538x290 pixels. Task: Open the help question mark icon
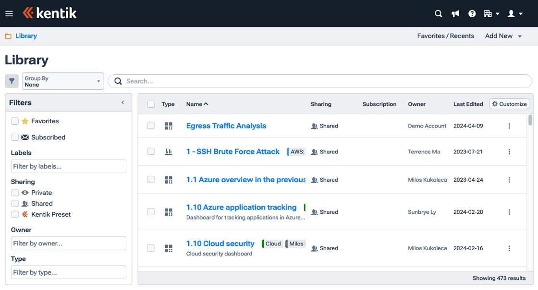(472, 13)
